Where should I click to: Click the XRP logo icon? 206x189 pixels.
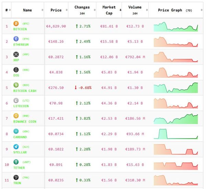point(16,54)
